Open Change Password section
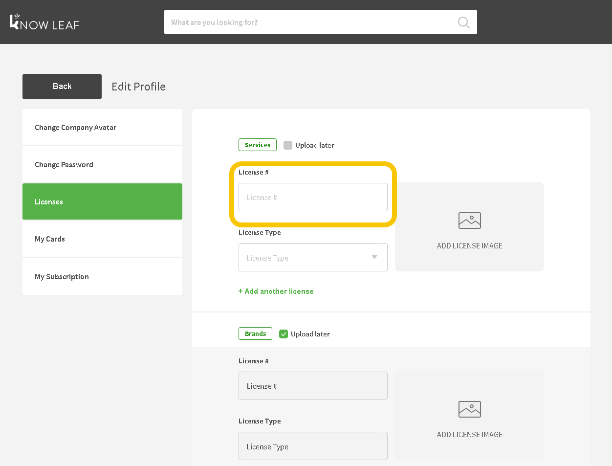This screenshot has width=612, height=466. coord(102,165)
